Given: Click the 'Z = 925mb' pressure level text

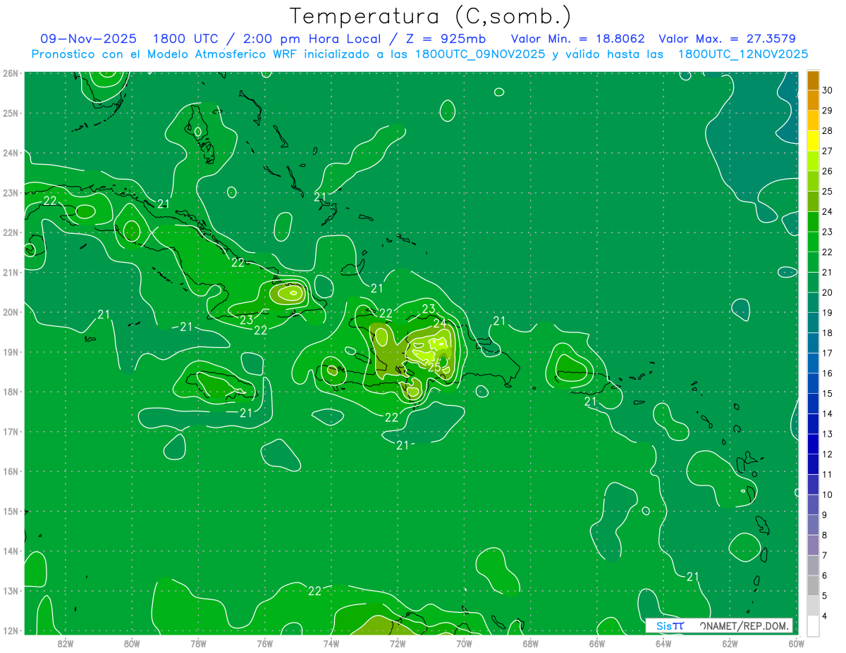Looking at the screenshot, I should click(448, 39).
